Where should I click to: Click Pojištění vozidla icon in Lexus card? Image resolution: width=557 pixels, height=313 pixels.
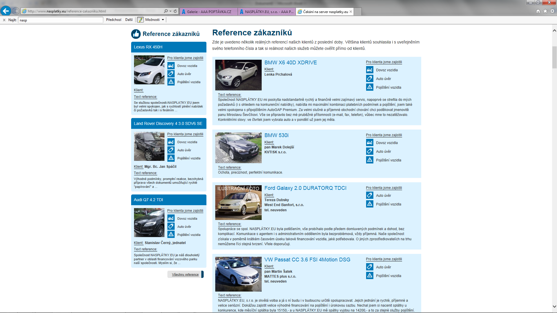(171, 82)
